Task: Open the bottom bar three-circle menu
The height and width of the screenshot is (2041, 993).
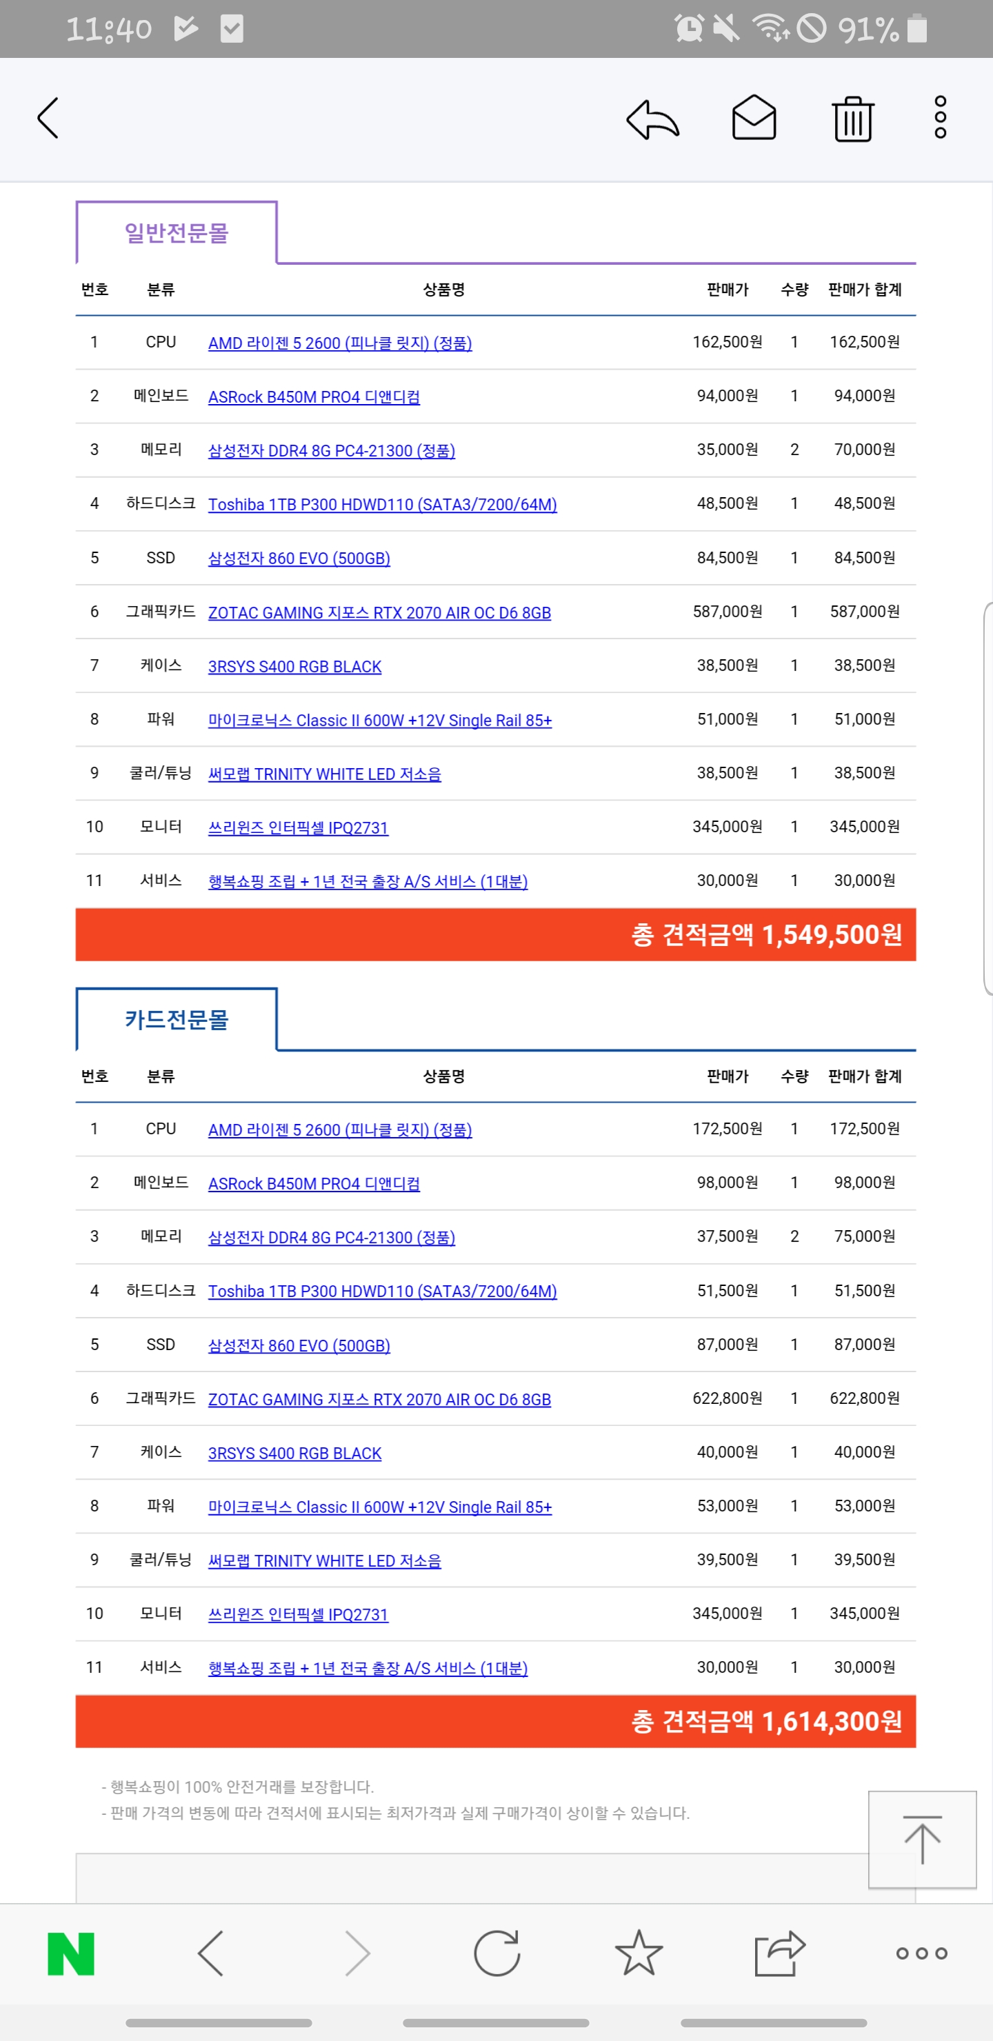Action: [x=922, y=1953]
